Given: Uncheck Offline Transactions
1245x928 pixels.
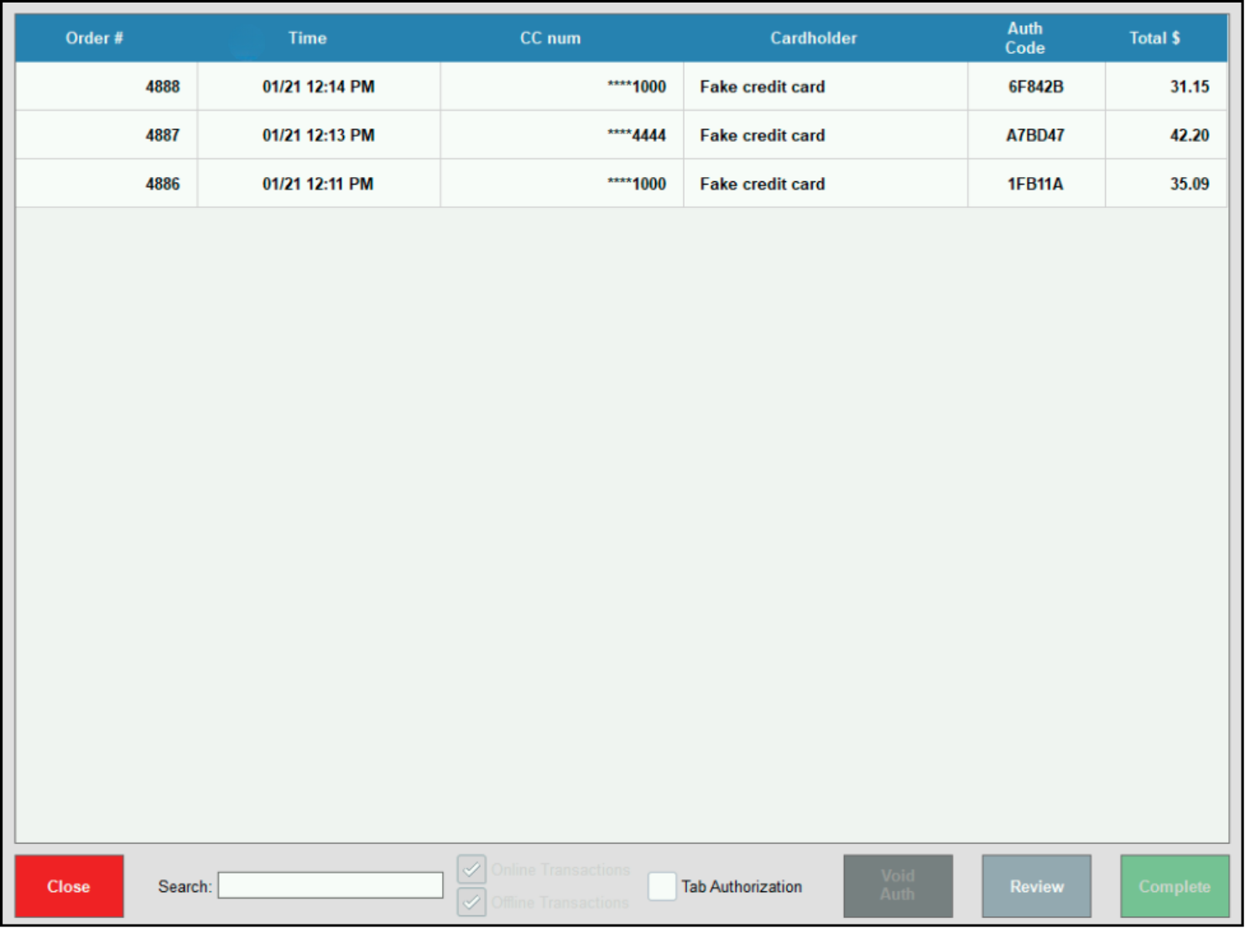Looking at the screenshot, I should coord(471,902).
